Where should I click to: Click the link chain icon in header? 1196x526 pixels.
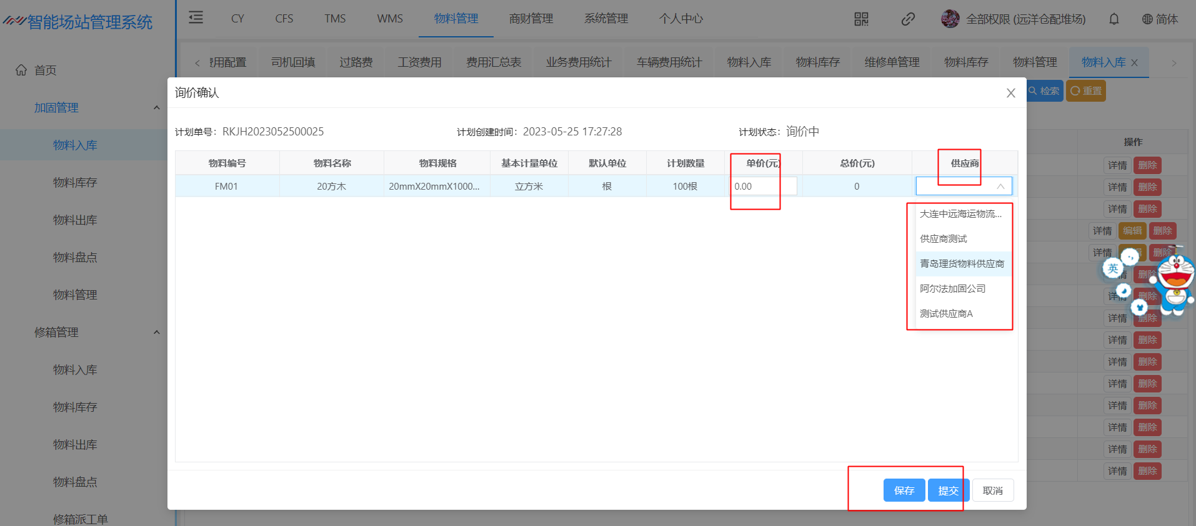[908, 19]
